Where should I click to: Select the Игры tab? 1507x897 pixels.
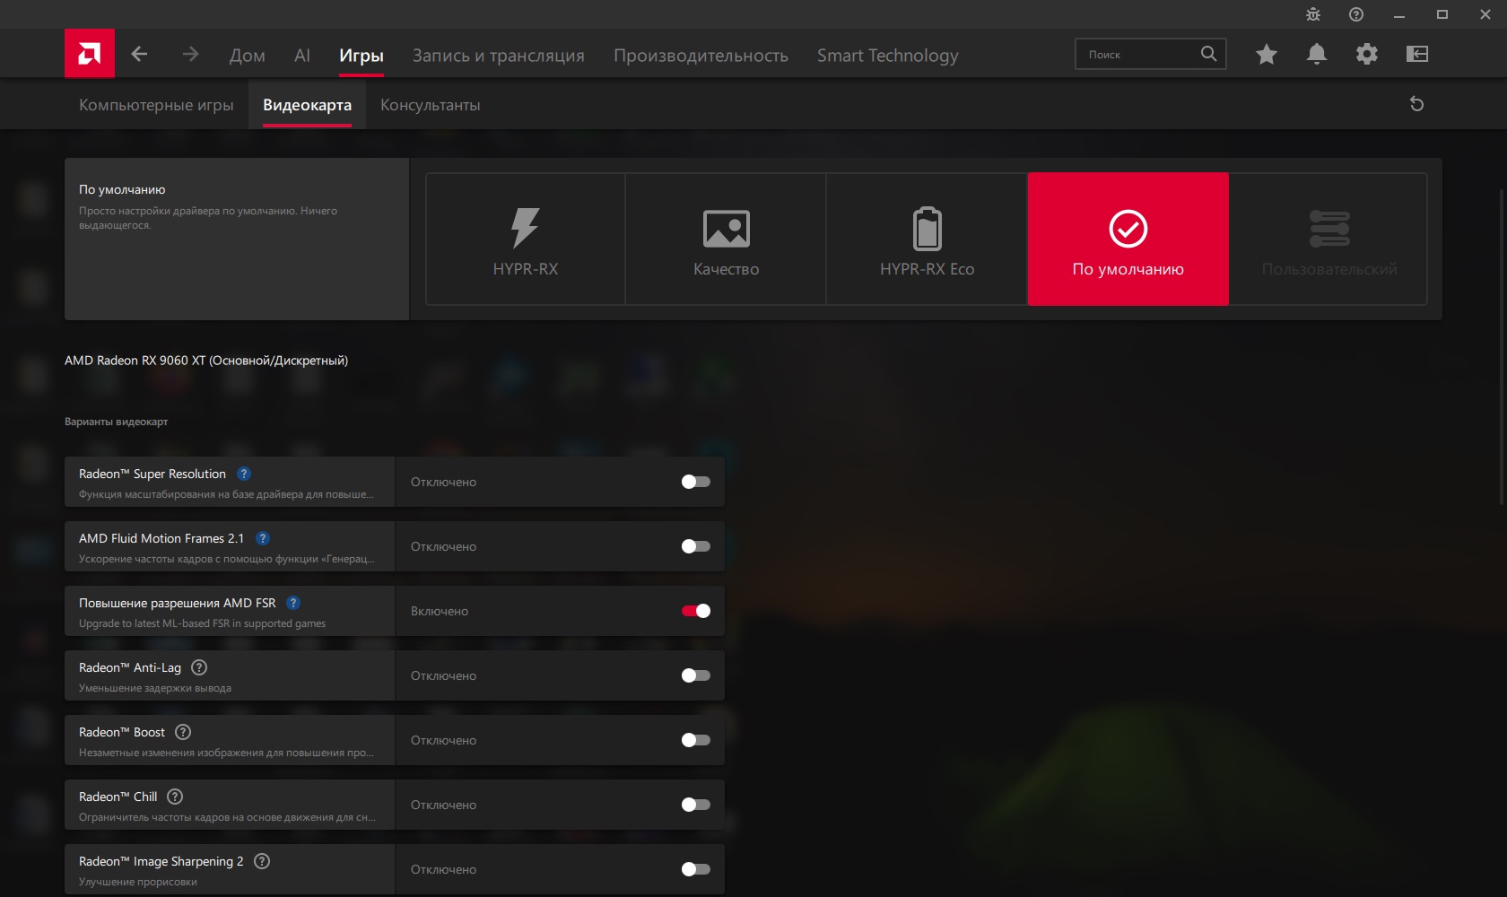(x=362, y=56)
